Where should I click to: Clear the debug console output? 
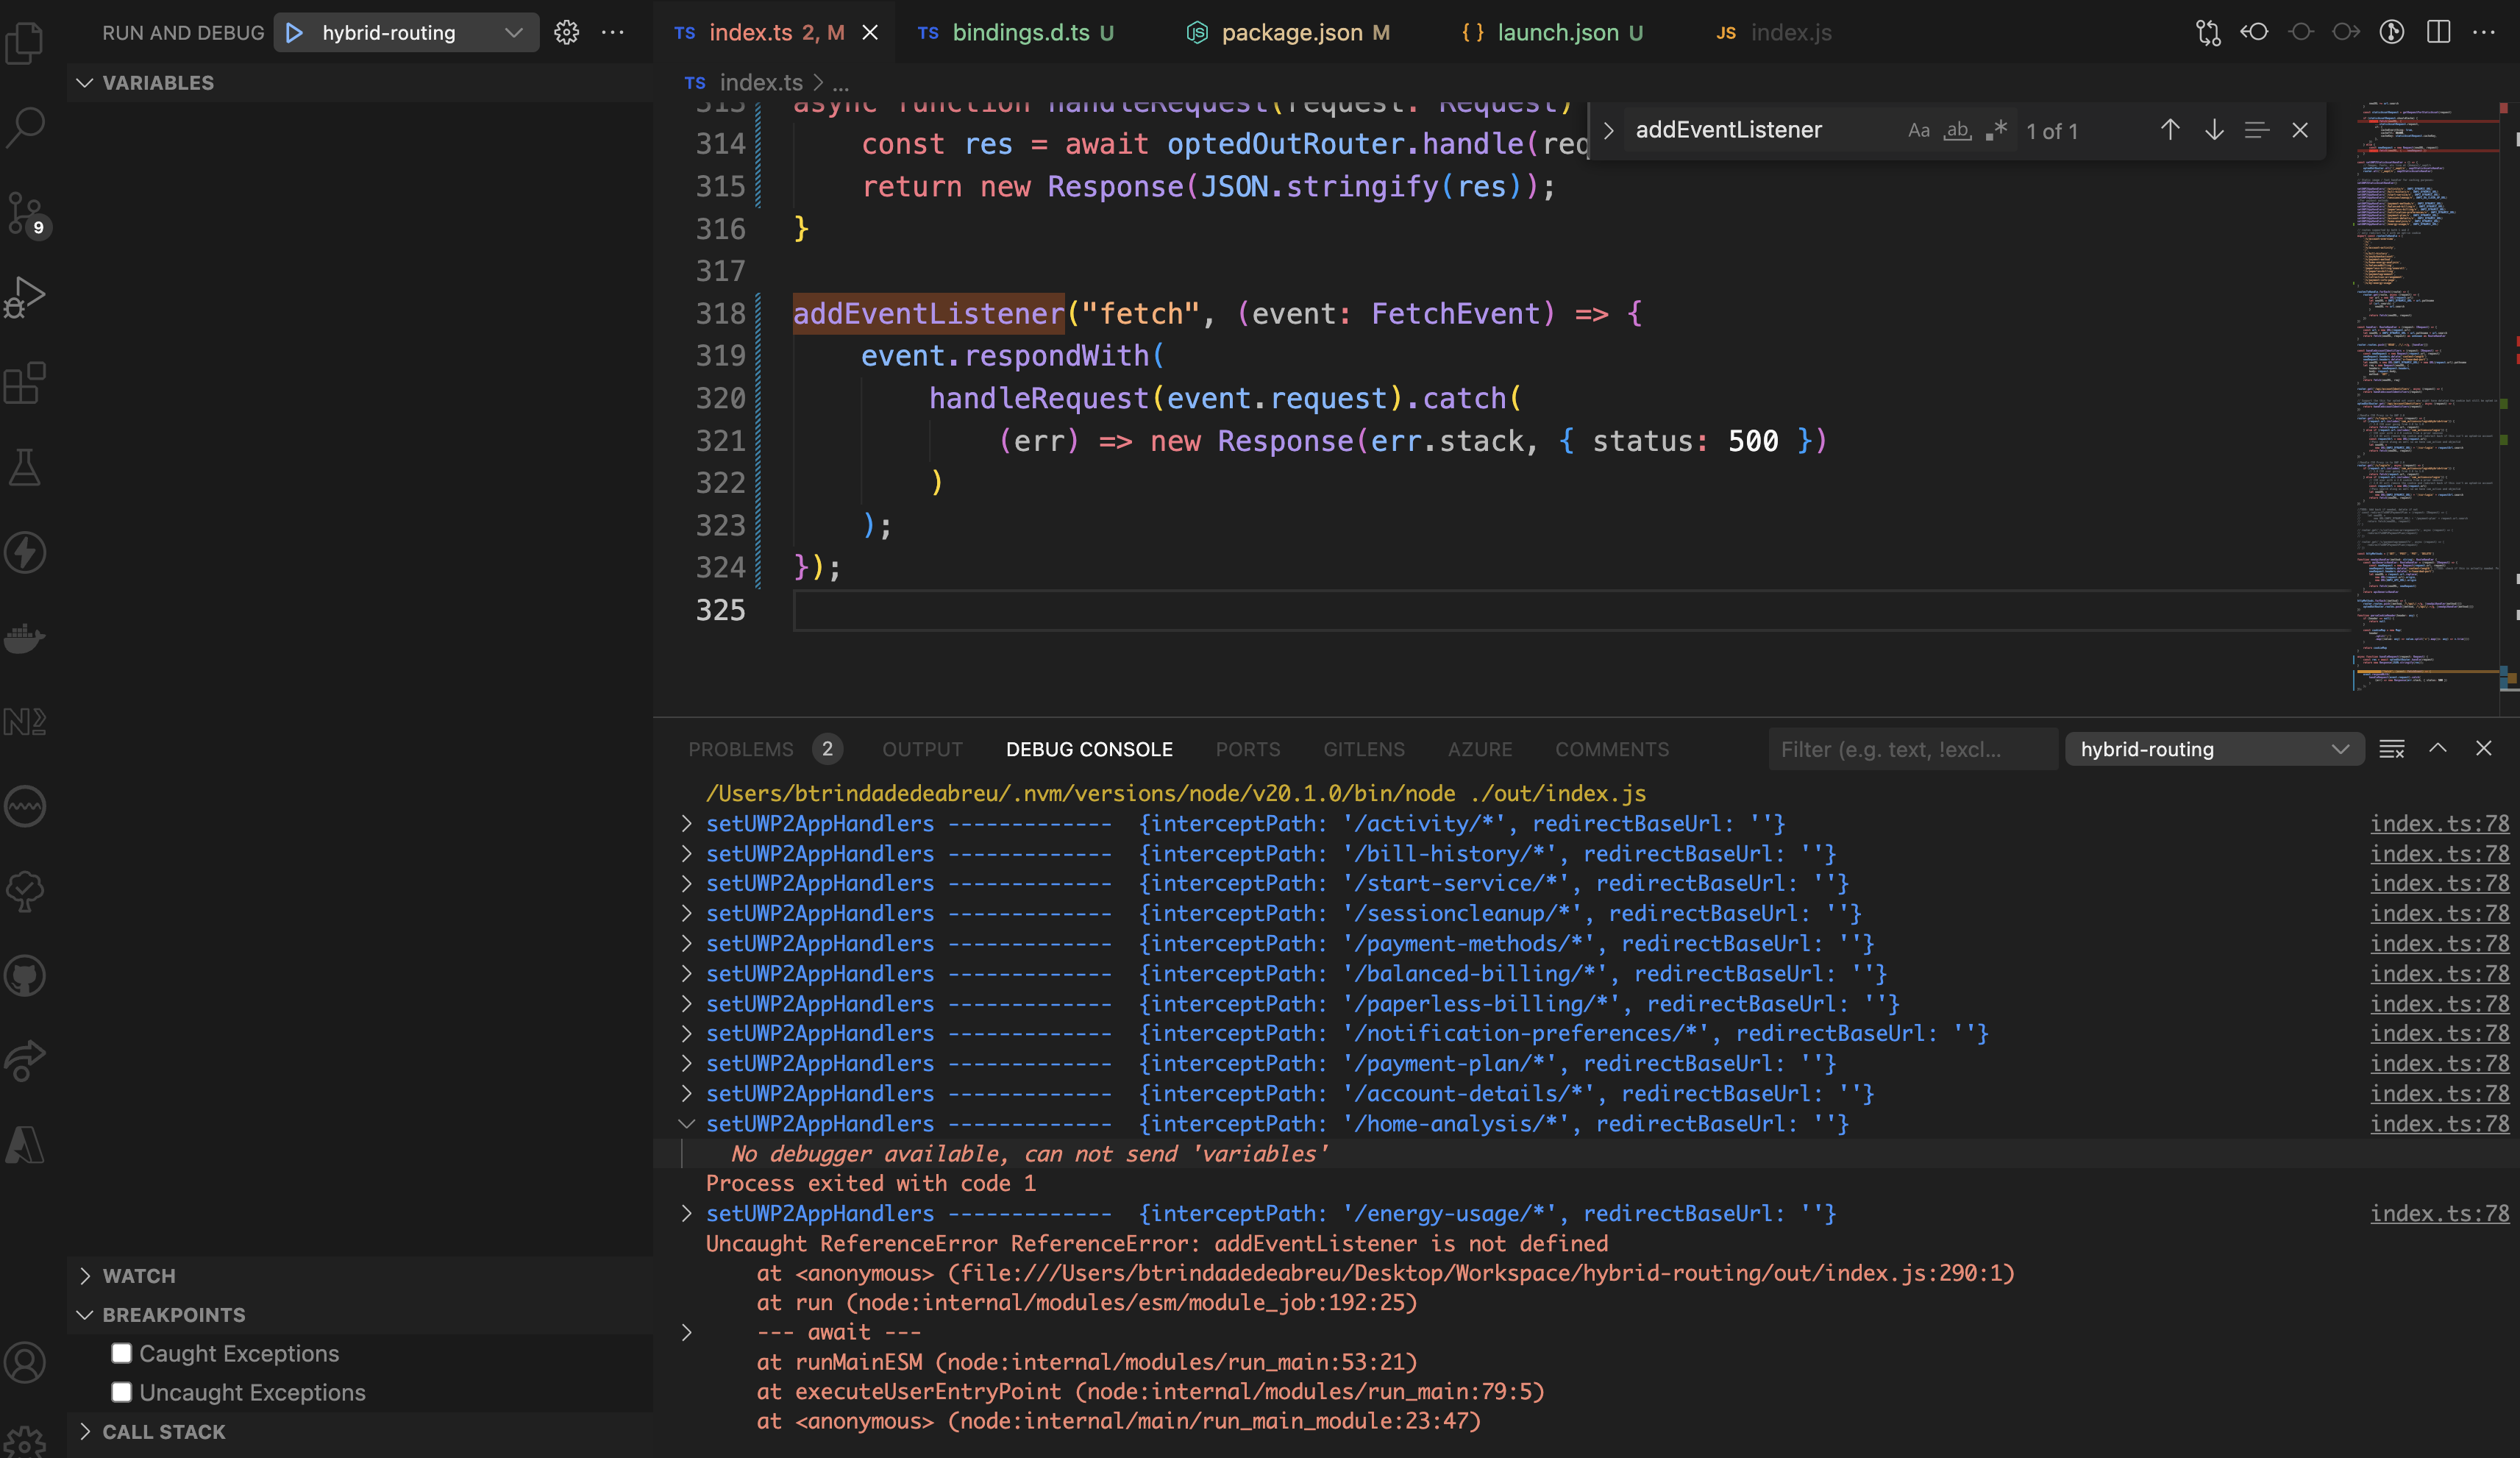tap(2391, 749)
